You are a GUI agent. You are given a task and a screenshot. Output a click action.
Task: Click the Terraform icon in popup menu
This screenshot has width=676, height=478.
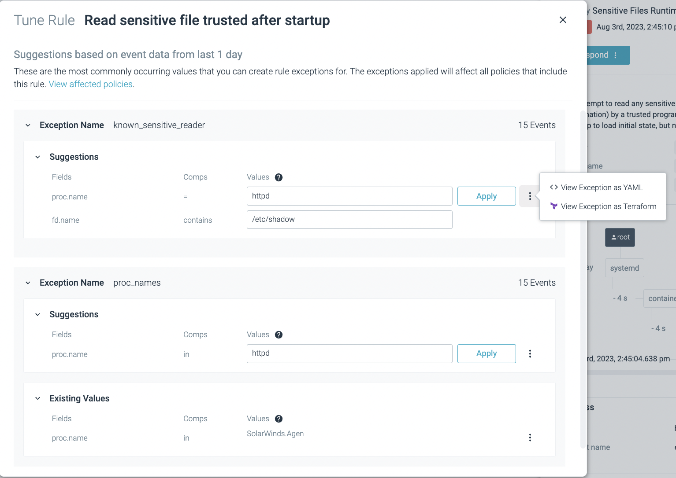point(554,206)
